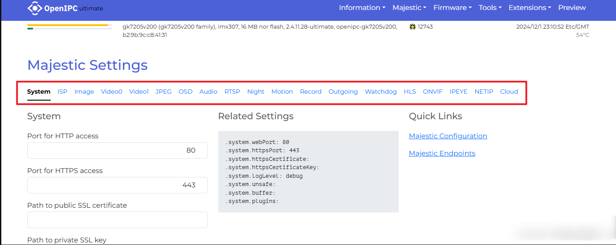Click the .system.unsafe: line
The image size is (616, 245).
tap(250, 185)
